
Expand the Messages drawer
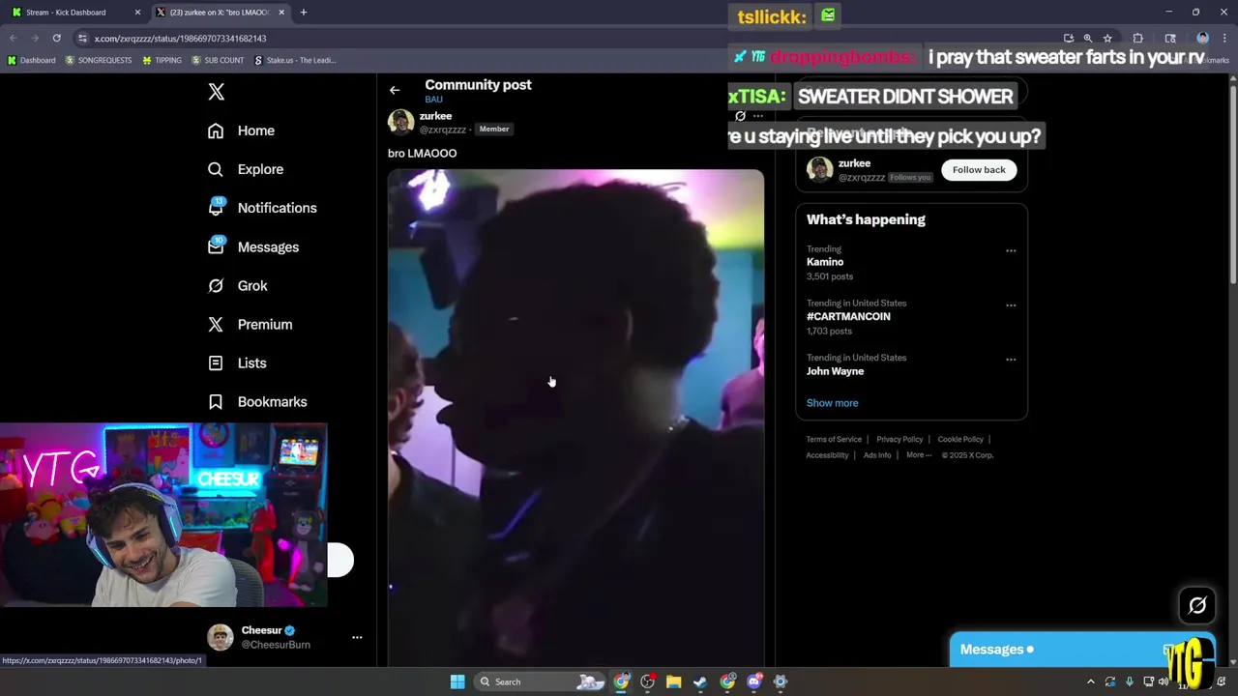(1081, 650)
